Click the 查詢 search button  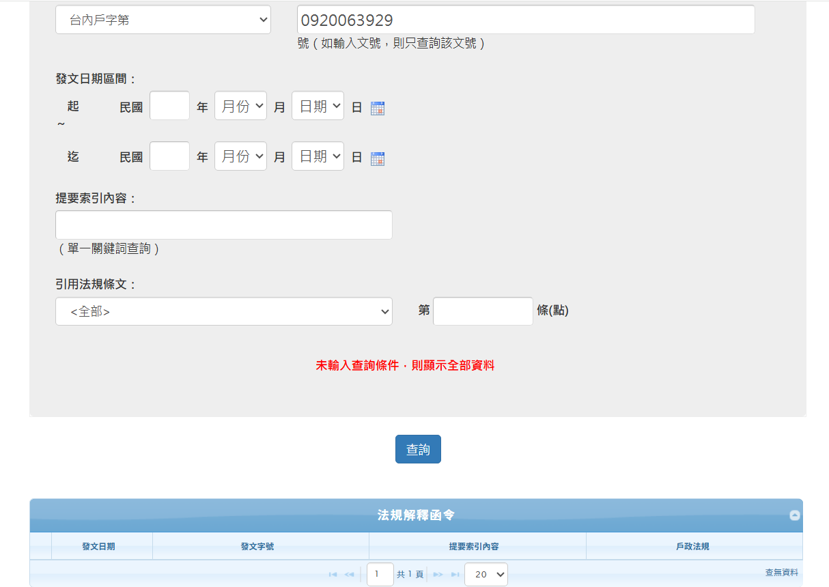(x=418, y=449)
